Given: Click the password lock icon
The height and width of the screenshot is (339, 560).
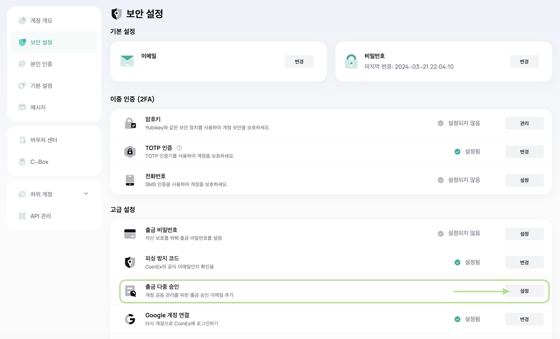Looking at the screenshot, I should click(x=351, y=61).
